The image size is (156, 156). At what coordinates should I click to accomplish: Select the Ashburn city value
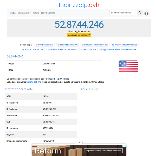tap(47, 70)
